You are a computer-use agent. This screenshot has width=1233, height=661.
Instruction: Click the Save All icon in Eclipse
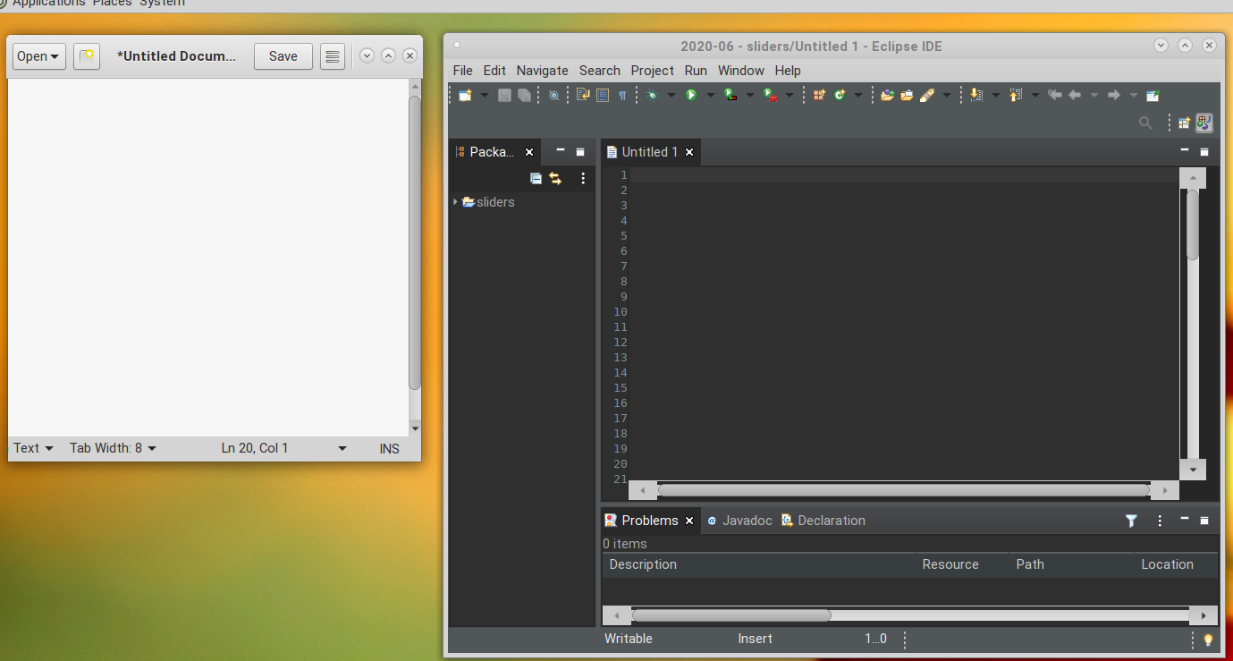tap(524, 95)
